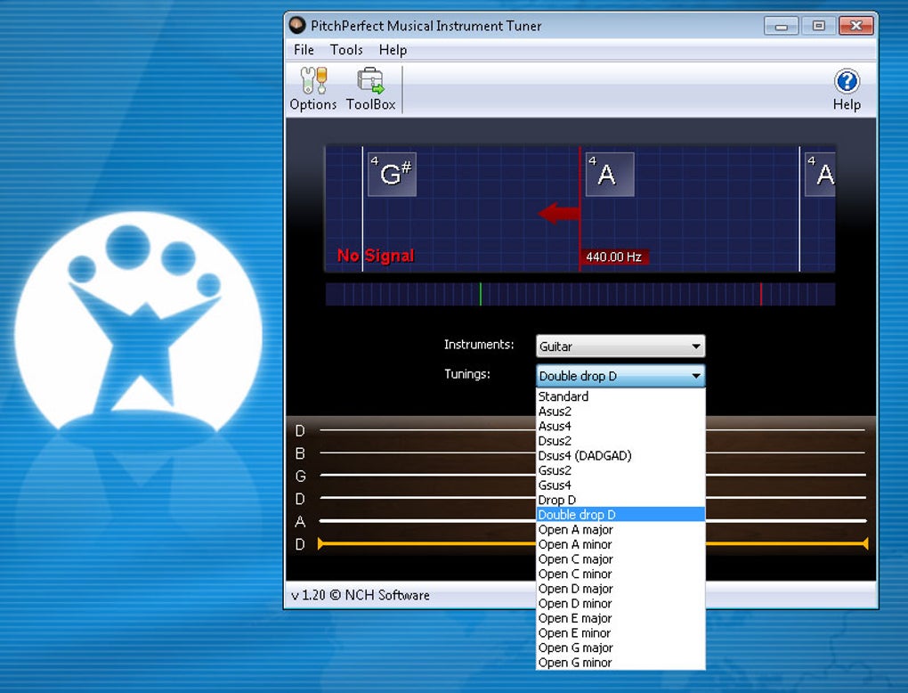Select Open C minor tuning
The image size is (908, 693).
click(620, 574)
